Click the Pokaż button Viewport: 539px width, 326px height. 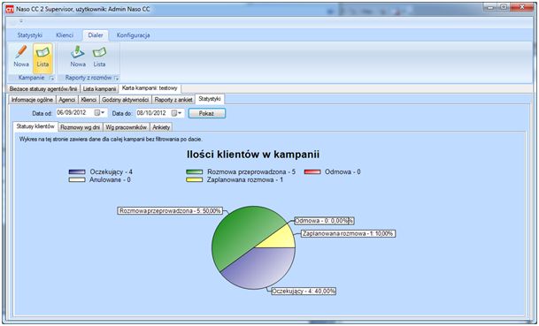(x=206, y=113)
